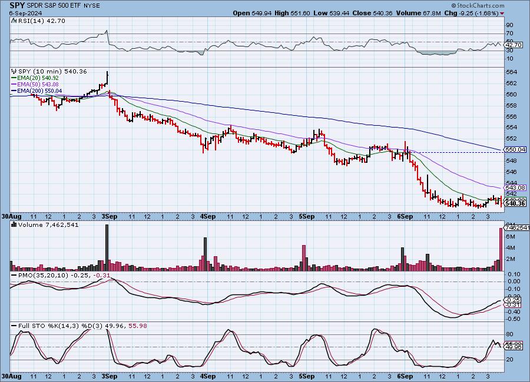The height and width of the screenshot is (382, 530).
Task: Click the 543.08 price tag on the axis
Action: 515,187
